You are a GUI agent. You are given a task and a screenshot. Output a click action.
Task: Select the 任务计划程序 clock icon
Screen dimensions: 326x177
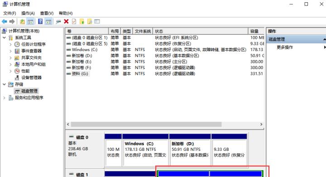coord(17,44)
